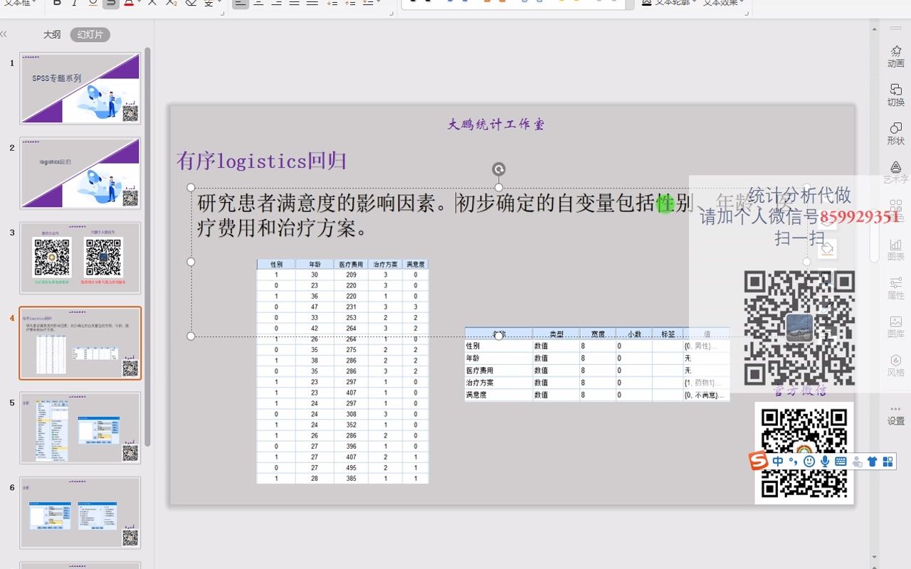
Task: Open the 切换 transition panel
Action: click(x=895, y=95)
